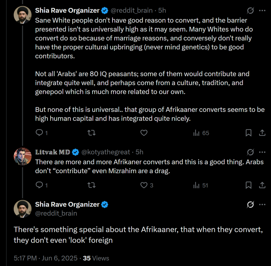Like Litvak MD's tweet with 3 likes

point(144,185)
